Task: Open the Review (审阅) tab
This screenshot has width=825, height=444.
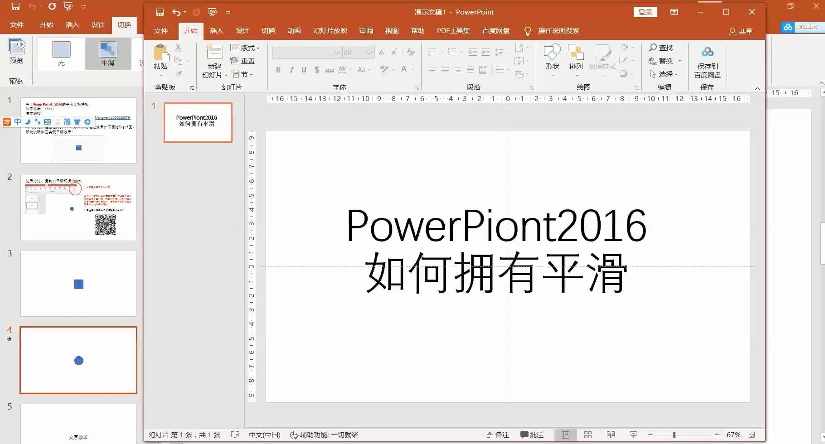Action: pos(366,31)
